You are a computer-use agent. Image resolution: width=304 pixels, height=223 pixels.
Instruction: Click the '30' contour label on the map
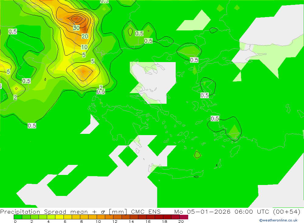pyautogui.click(x=76, y=28)
